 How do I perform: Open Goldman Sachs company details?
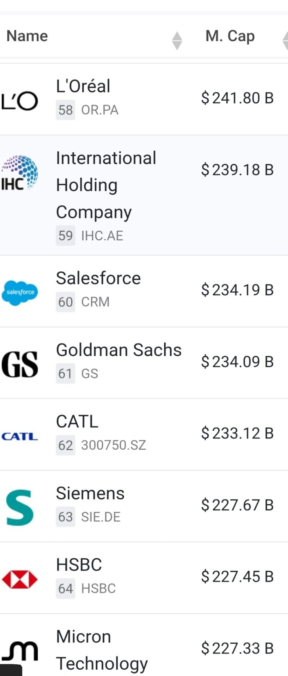(119, 350)
